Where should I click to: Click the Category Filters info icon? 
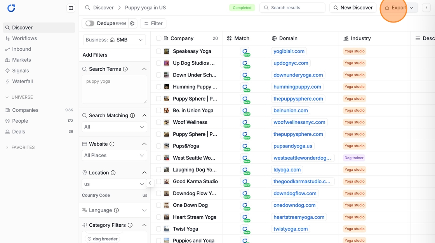(x=130, y=225)
